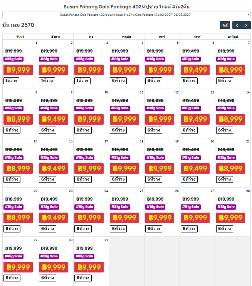Go to the next month arrow
252x286 pixels.
[246, 25]
